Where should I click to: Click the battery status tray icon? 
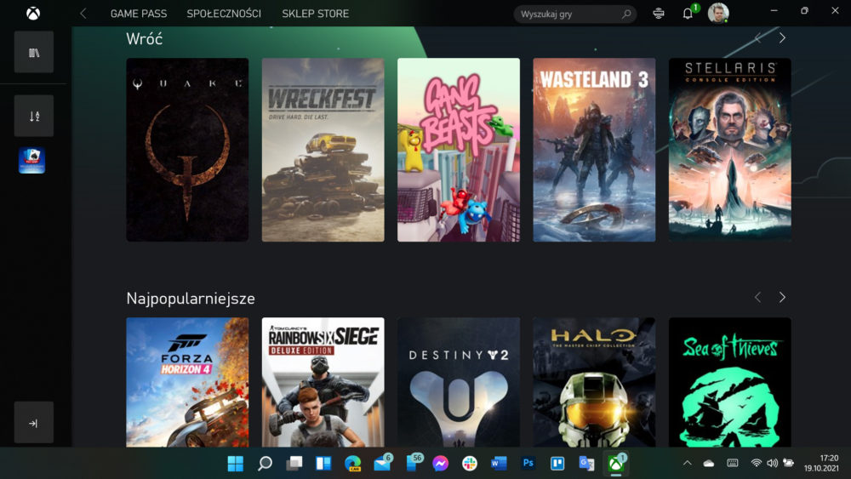789,464
